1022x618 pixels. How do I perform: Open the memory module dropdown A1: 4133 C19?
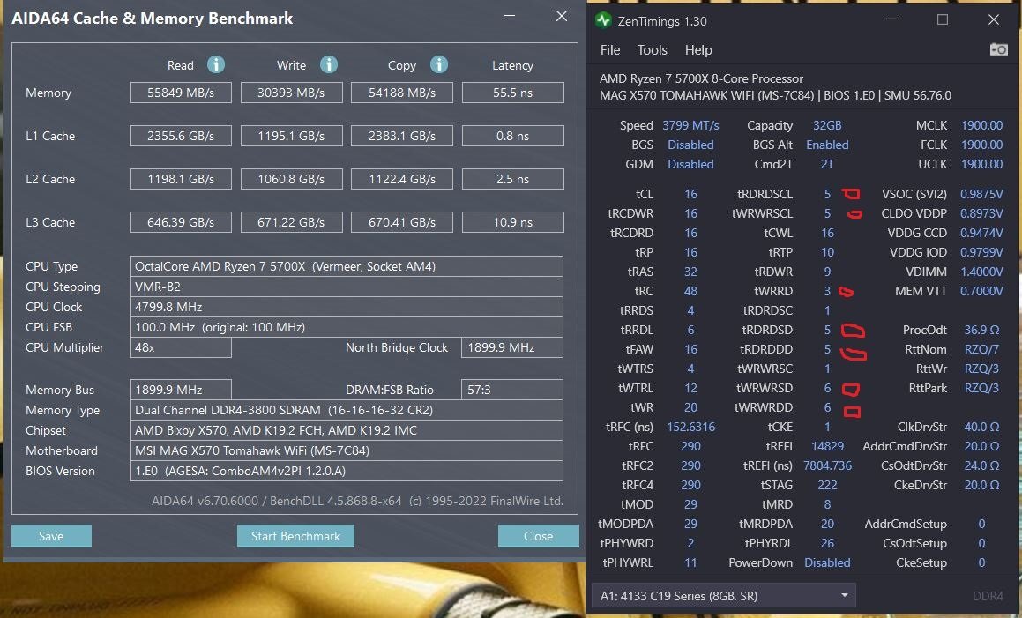click(x=723, y=595)
